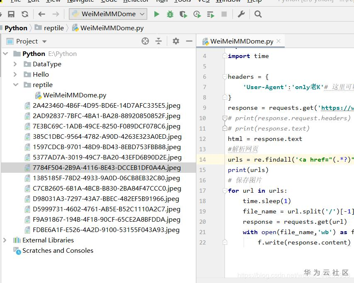This screenshot has height=283, width=354.
Task: Click the locate/scroll-from-source target icon
Action: click(145, 41)
